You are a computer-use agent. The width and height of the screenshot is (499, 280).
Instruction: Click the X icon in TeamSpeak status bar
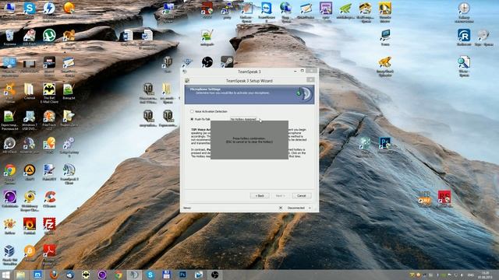point(281,208)
